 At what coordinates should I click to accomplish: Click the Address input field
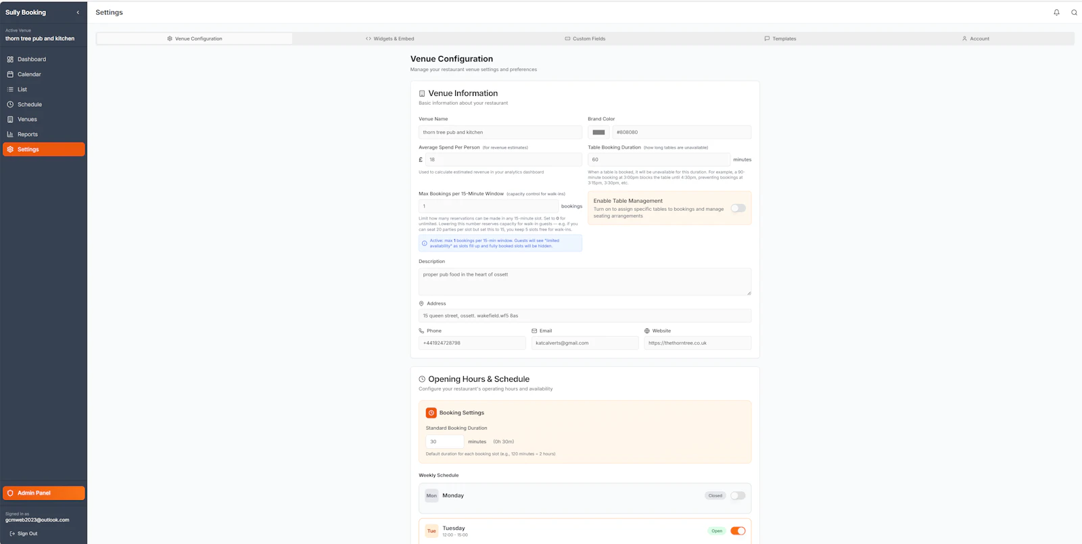pyautogui.click(x=585, y=316)
